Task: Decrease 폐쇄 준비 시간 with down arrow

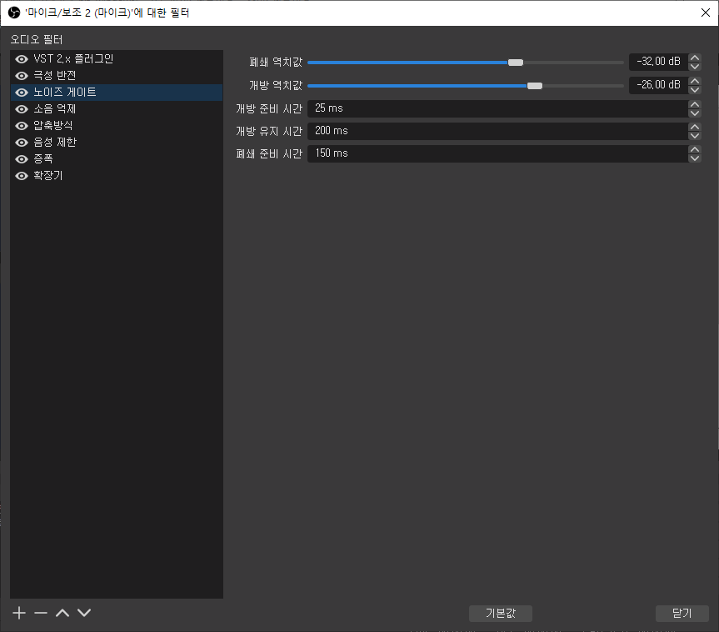Action: click(x=695, y=158)
